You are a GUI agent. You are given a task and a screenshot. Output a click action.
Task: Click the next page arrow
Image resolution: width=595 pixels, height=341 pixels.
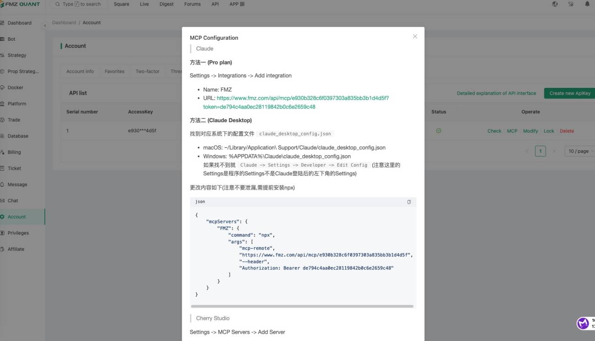[554, 151]
